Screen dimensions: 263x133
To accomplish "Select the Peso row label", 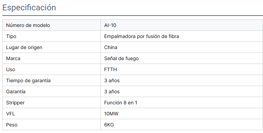I will (x=12, y=125).
